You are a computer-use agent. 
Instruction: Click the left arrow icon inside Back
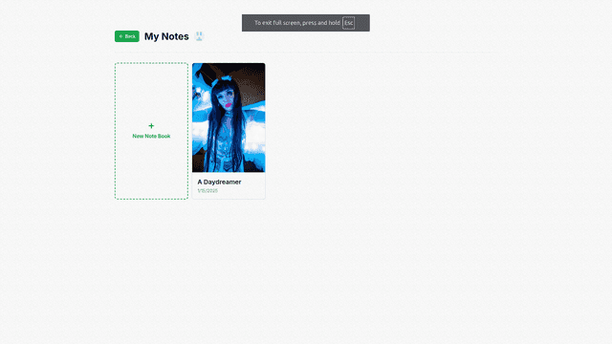point(120,36)
